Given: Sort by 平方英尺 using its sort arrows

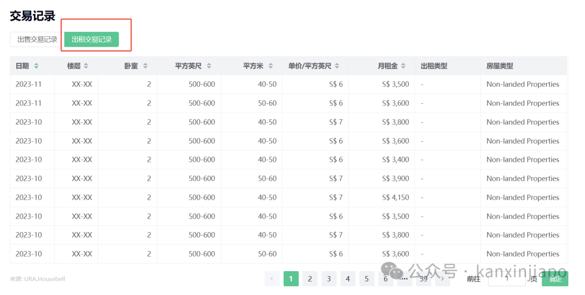Looking at the screenshot, I should point(209,66).
